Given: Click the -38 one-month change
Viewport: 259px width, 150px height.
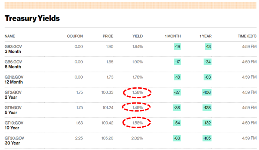Looking at the screenshot, I should [x=177, y=108].
